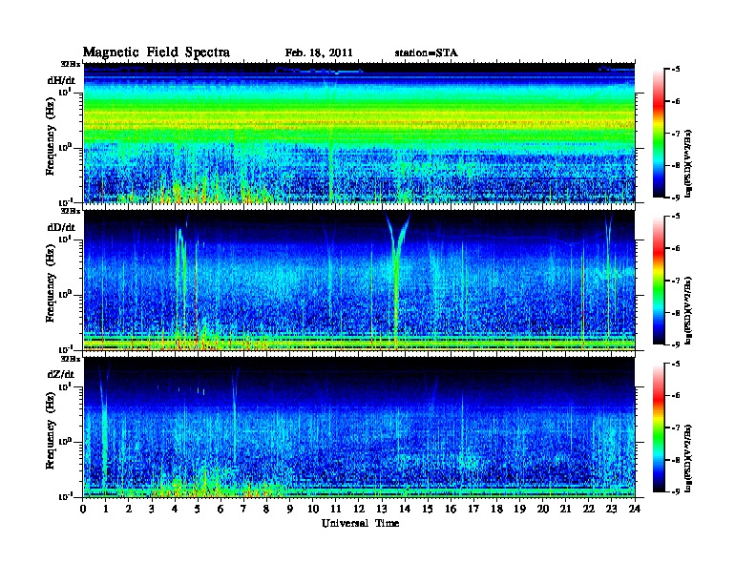756x584 pixels.
Task: Click hour 14 on the Universal Time axis
Action: [x=405, y=510]
